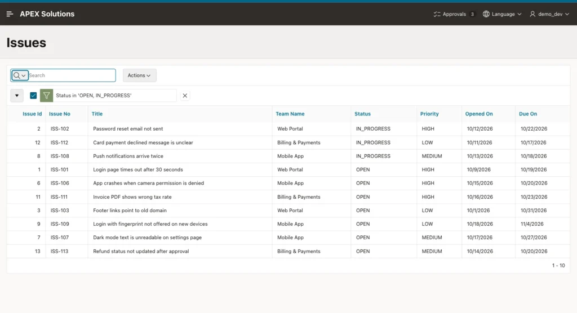The width and height of the screenshot is (577, 313).
Task: Open the demo_dev user menu
Action: 549,14
